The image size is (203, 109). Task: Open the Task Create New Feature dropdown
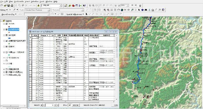pyautogui.click(x=49, y=10)
